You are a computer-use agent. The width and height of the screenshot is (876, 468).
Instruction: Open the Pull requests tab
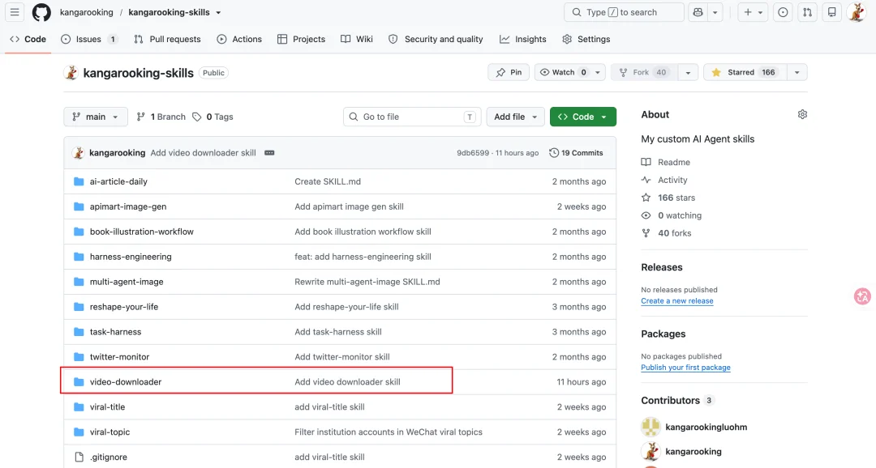[167, 39]
